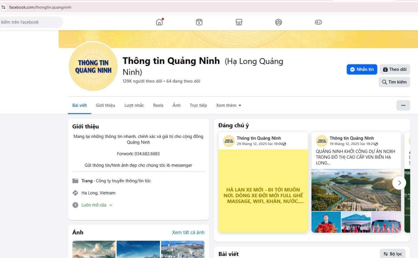Click the Nhắn tin message button
Image resolution: width=418 pixels, height=258 pixels.
point(362,69)
